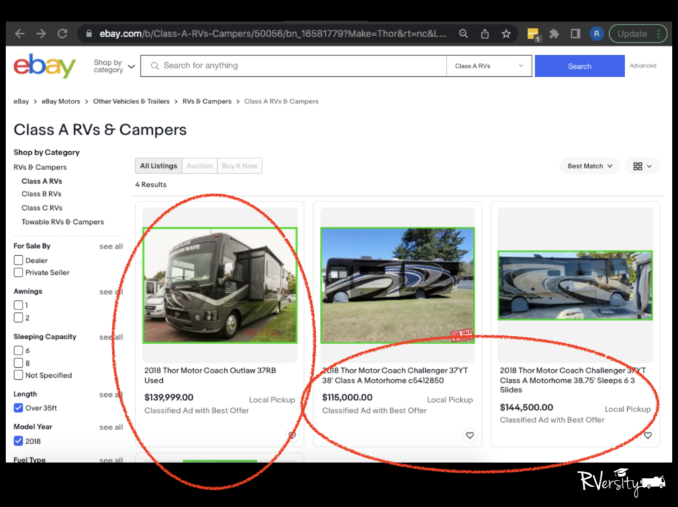Select the Buy It Now tab
Viewport: 678px width, 507px height.
tap(239, 166)
